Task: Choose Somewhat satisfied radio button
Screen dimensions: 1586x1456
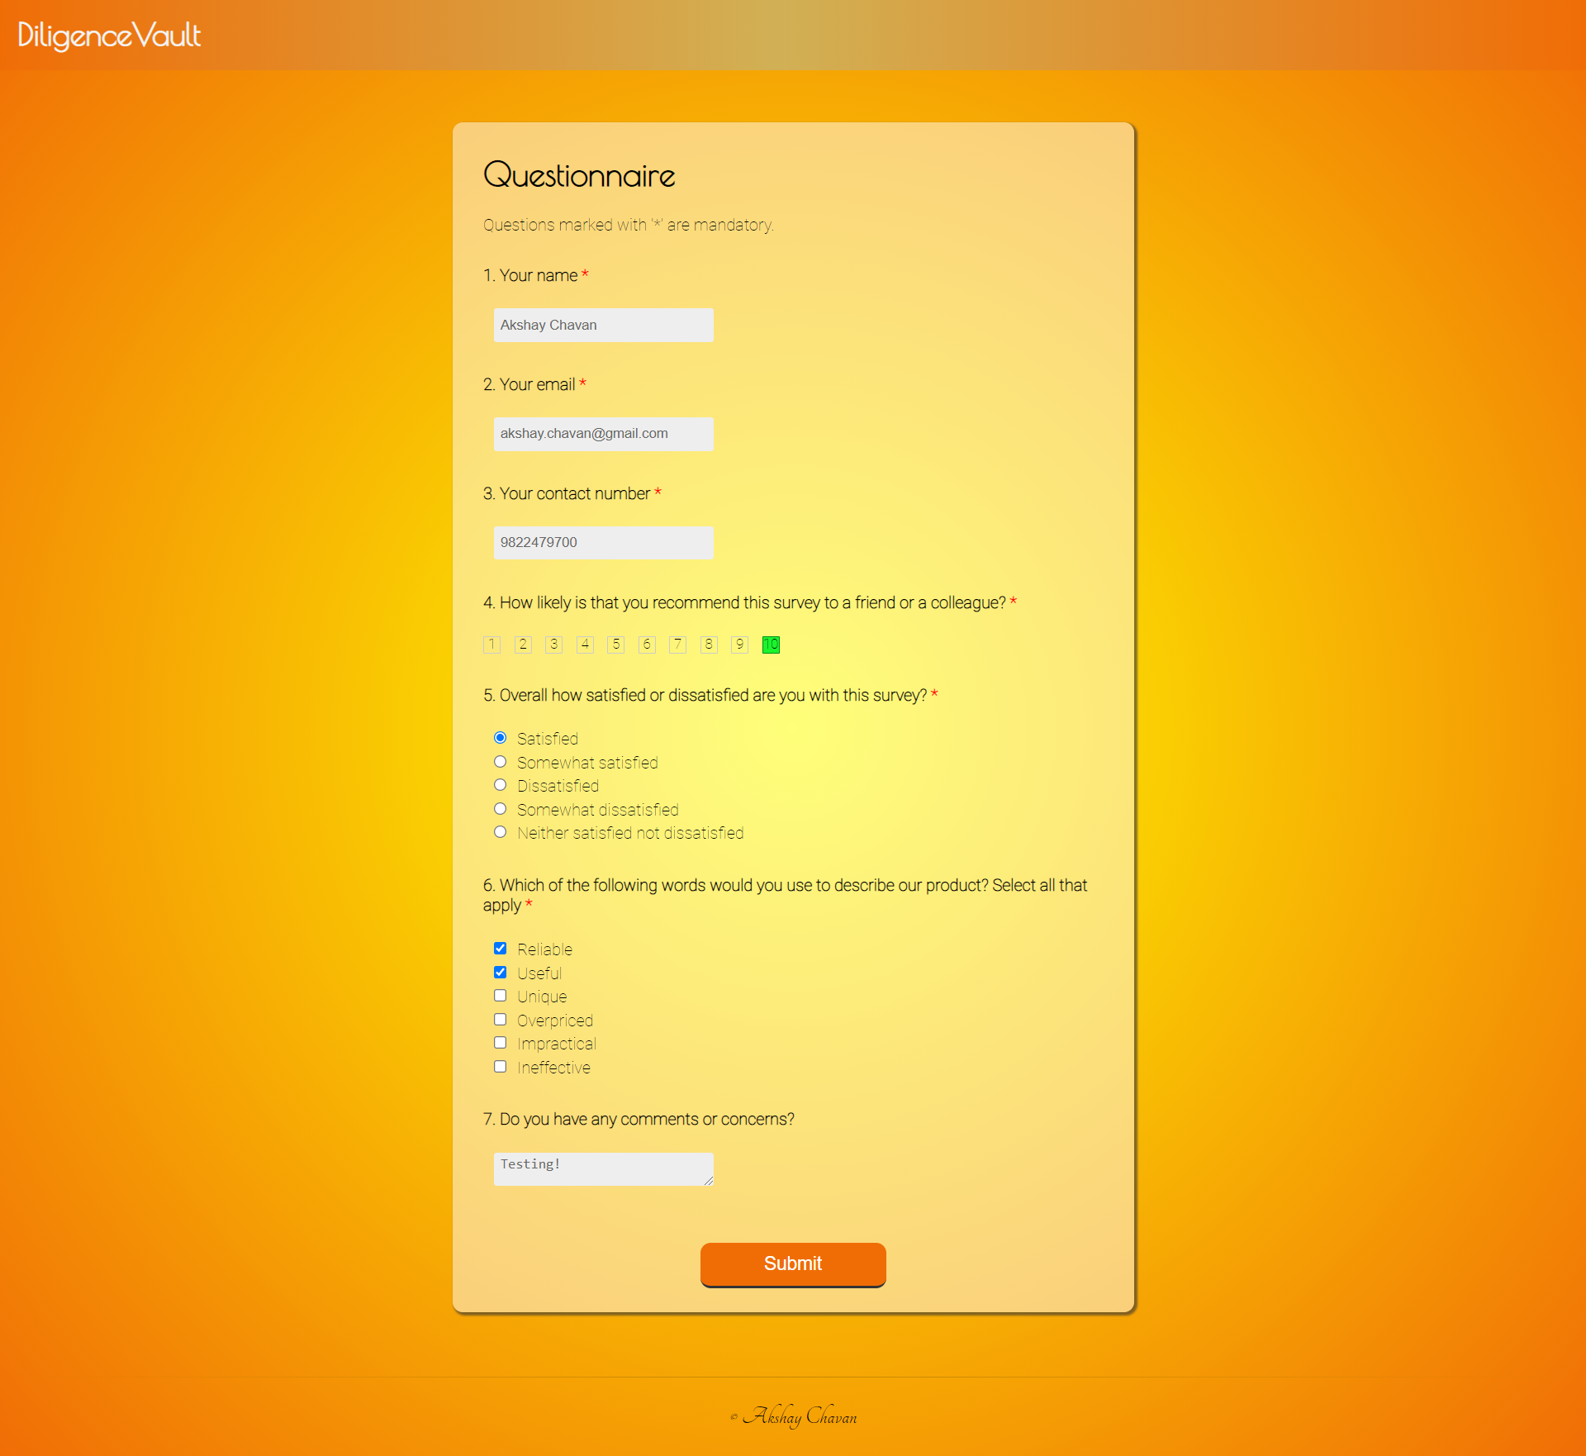Action: coord(500,762)
